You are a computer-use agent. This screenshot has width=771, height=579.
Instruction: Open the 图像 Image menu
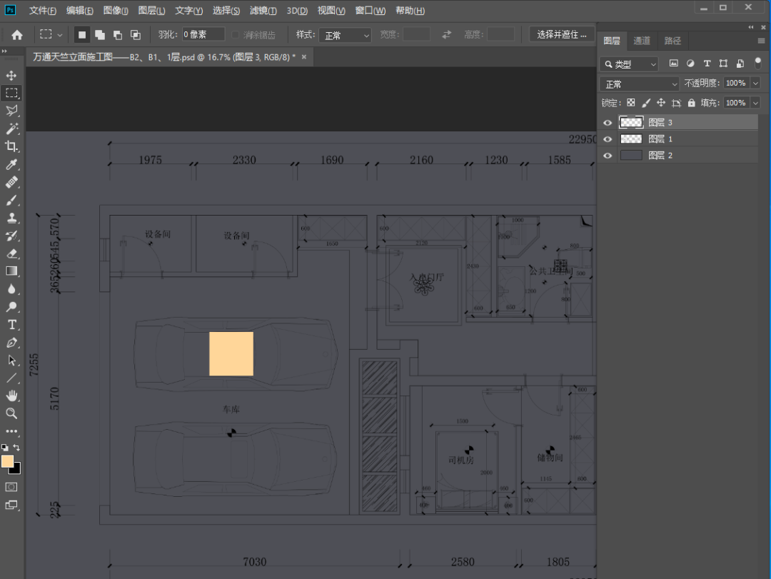coord(116,10)
